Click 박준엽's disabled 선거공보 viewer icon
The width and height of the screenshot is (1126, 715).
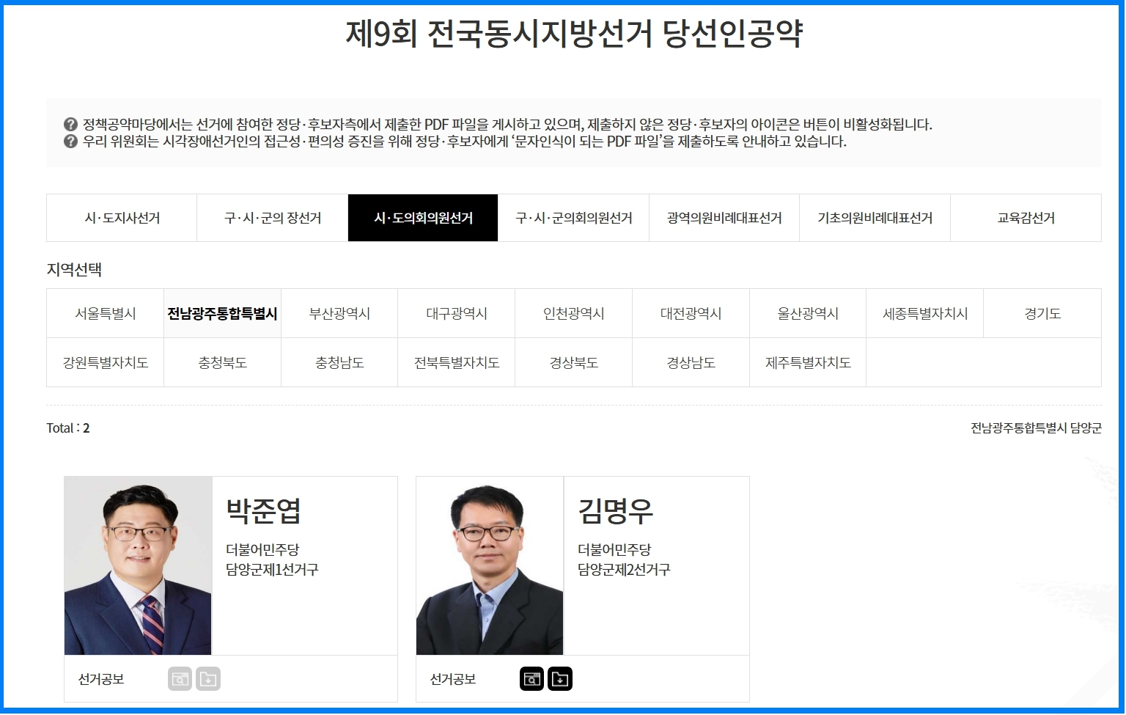coord(180,679)
